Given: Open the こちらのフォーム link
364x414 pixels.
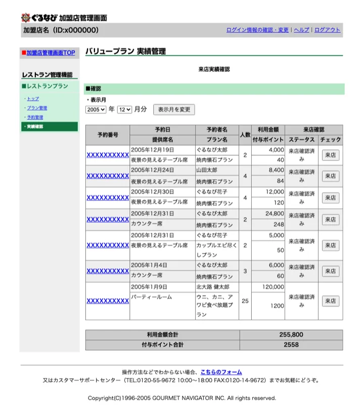Looking at the screenshot, I should pyautogui.click(x=221, y=372).
